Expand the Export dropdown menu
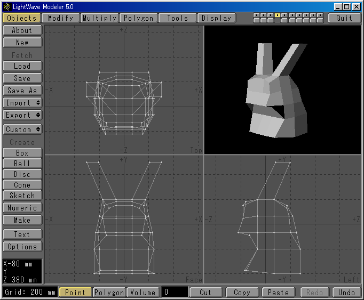Image resolution: width=364 pixels, height=300 pixels. point(22,115)
